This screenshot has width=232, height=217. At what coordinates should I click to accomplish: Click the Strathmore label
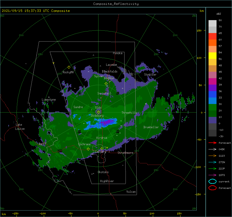pos(125,153)
